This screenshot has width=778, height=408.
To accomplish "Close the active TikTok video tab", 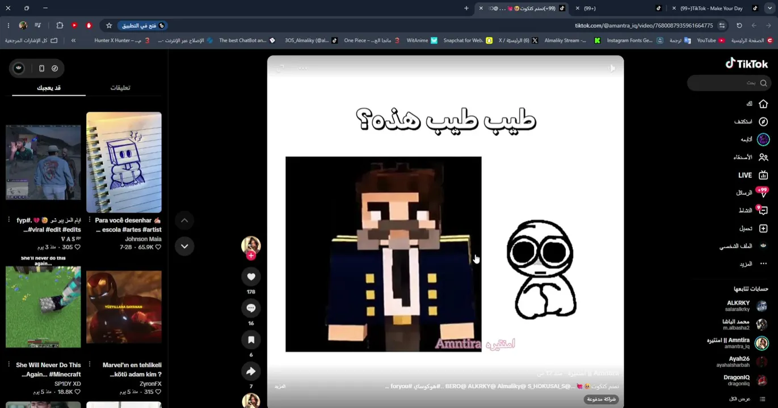I will pyautogui.click(x=481, y=8).
